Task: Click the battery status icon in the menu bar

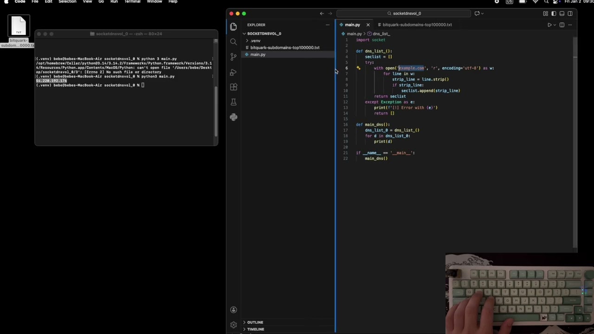Action: (x=523, y=2)
